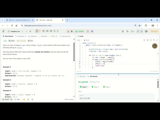160x120 pixels.
Task: Open the layout grid icon
Action: click(123, 31)
